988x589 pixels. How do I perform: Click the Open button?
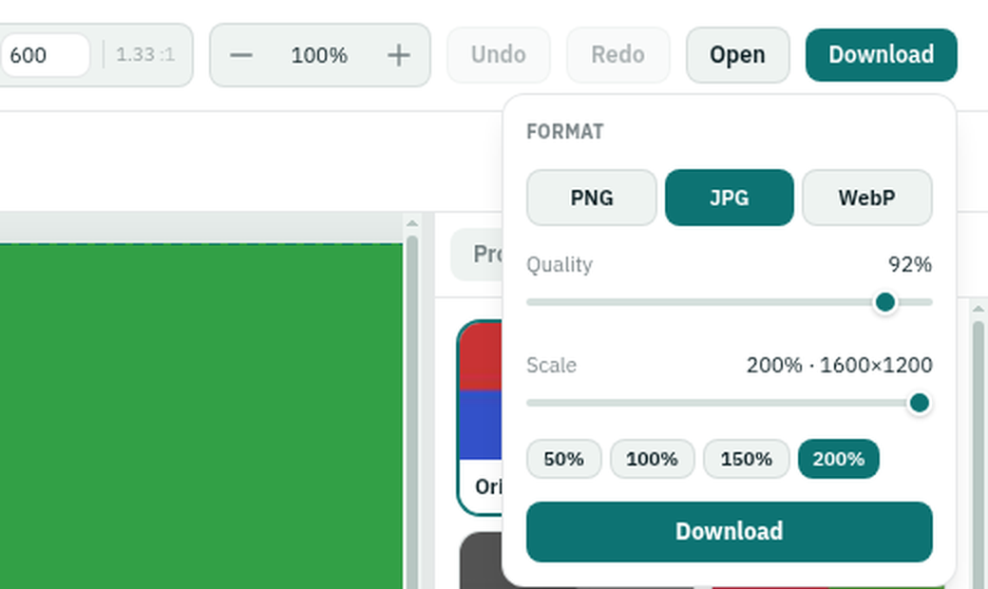click(x=737, y=55)
